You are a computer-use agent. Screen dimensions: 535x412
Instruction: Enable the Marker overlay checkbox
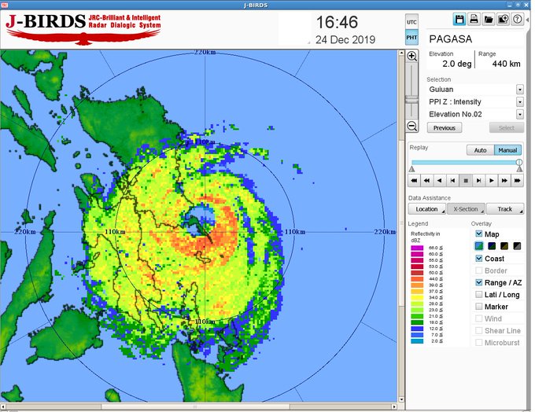click(479, 307)
